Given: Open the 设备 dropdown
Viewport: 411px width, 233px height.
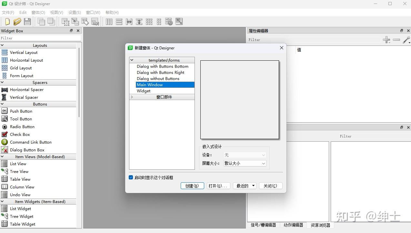Looking at the screenshot, I should point(245,155).
